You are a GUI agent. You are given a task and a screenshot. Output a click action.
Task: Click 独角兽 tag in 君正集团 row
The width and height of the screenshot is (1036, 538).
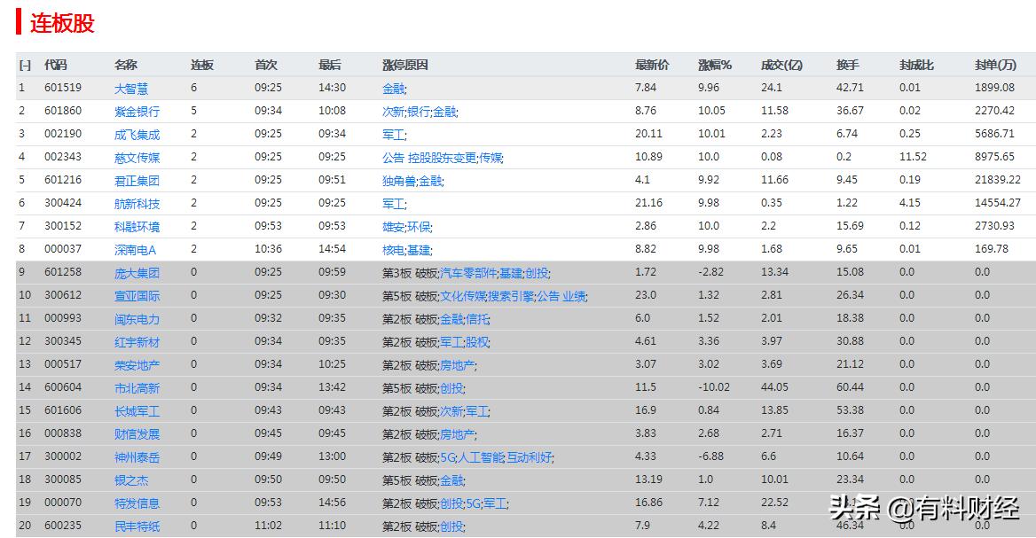point(398,180)
